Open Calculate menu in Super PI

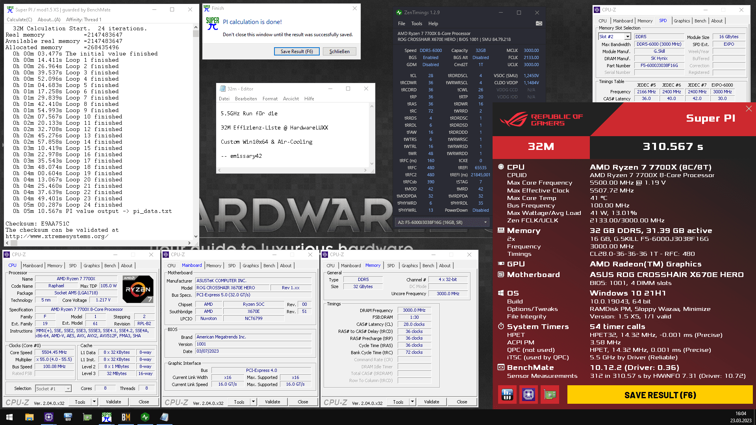[19, 20]
